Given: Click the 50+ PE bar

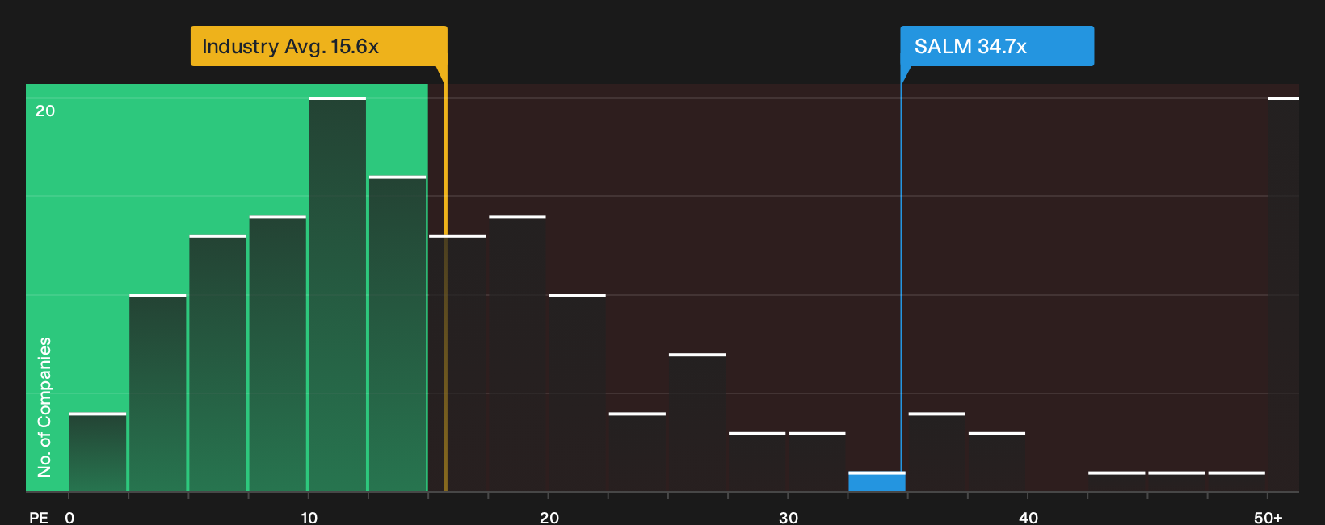Looking at the screenshot, I should [x=1283, y=294].
